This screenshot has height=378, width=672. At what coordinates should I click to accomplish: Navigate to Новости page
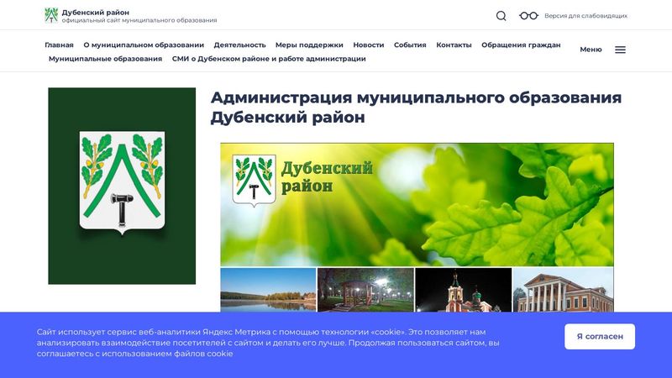tap(368, 45)
